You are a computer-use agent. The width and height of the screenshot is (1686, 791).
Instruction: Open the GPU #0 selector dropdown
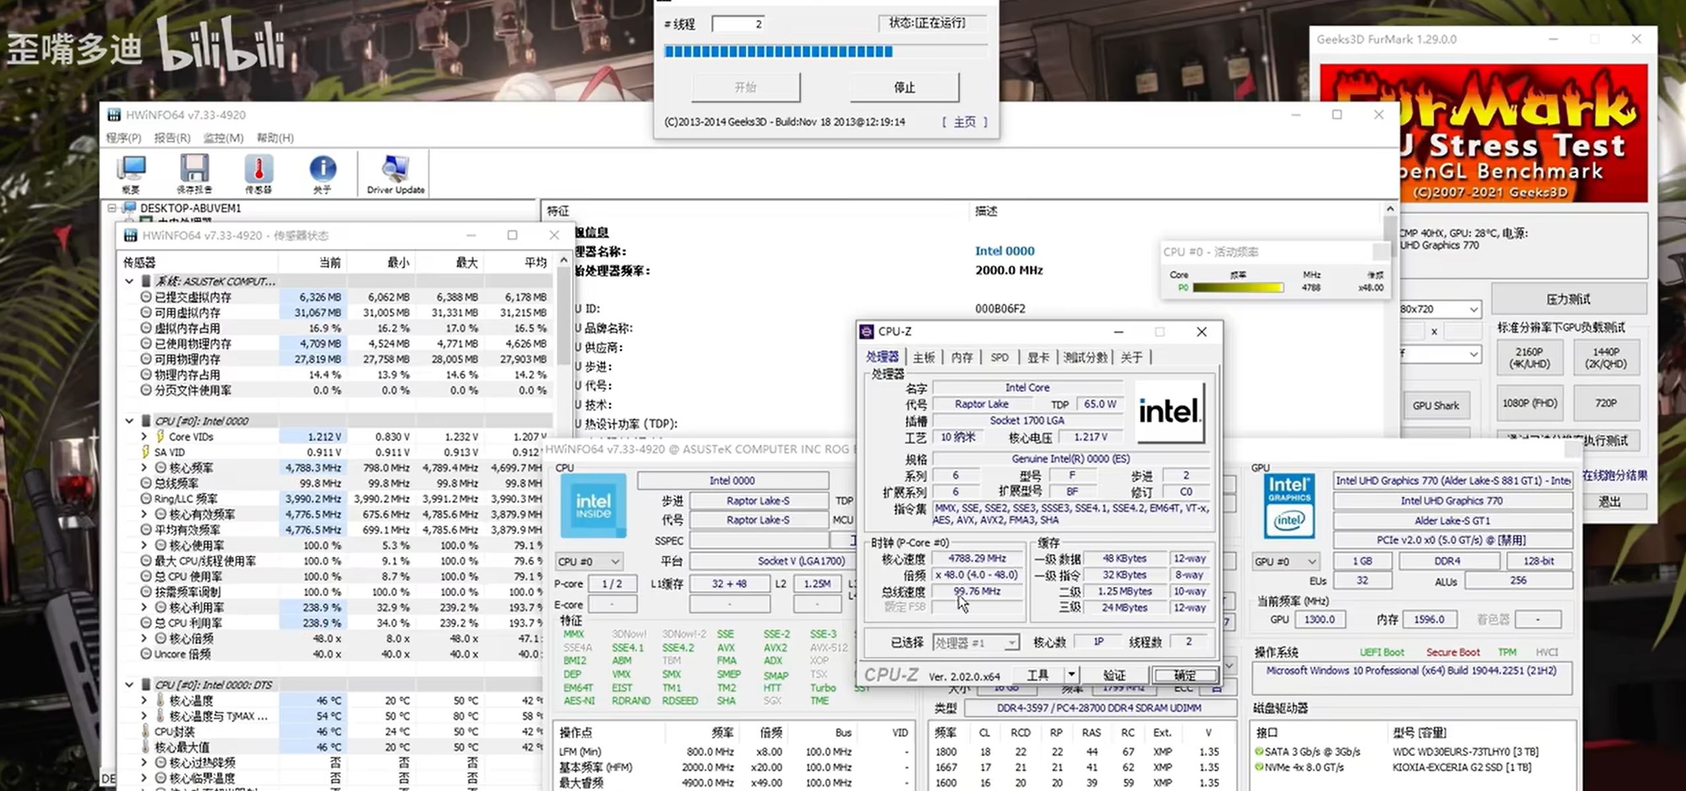coord(1285,562)
